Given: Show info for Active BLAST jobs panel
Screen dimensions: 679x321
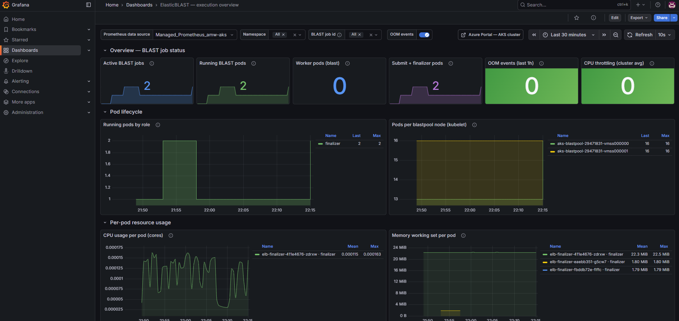Looking at the screenshot, I should (152, 63).
